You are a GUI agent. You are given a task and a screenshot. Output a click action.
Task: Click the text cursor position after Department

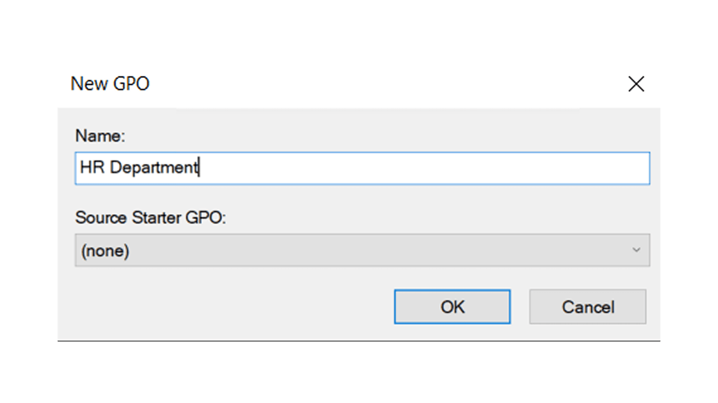click(x=199, y=168)
